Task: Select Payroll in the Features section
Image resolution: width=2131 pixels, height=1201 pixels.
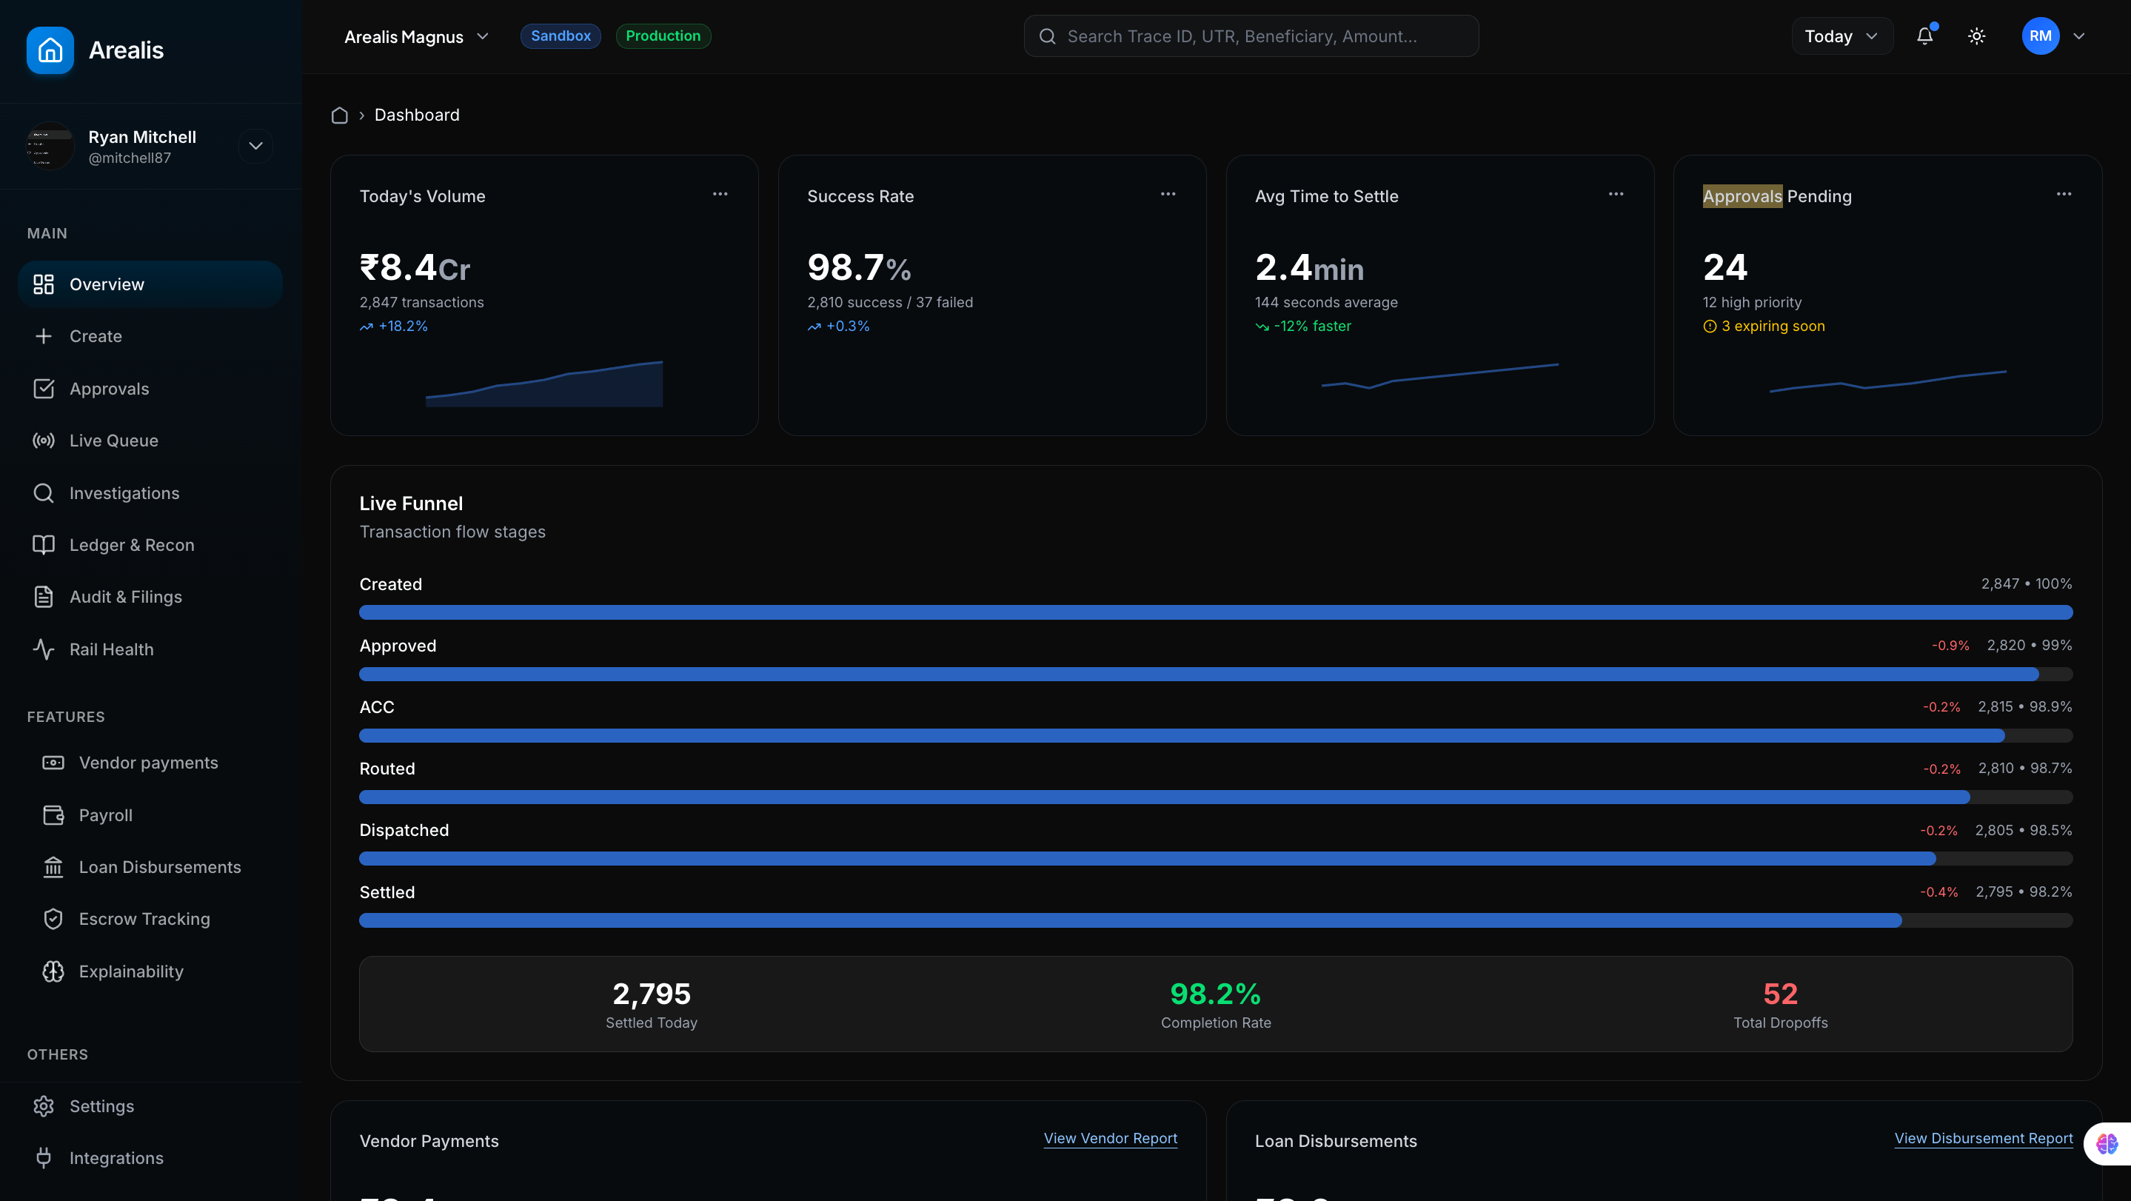Action: [x=106, y=814]
